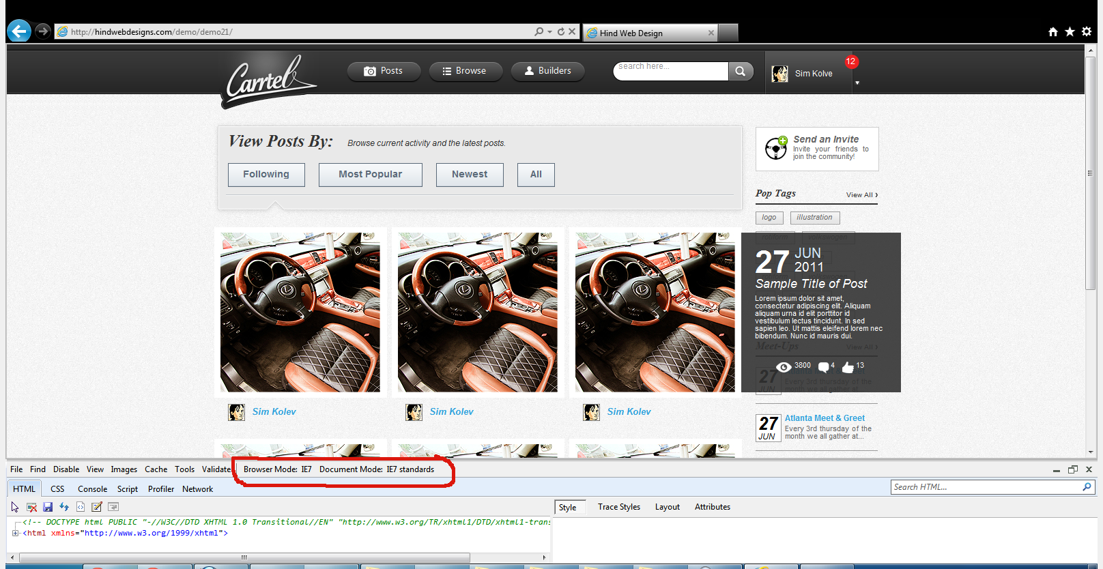The height and width of the screenshot is (569, 1103).
Task: Show All posts filter
Action: pyautogui.click(x=536, y=175)
